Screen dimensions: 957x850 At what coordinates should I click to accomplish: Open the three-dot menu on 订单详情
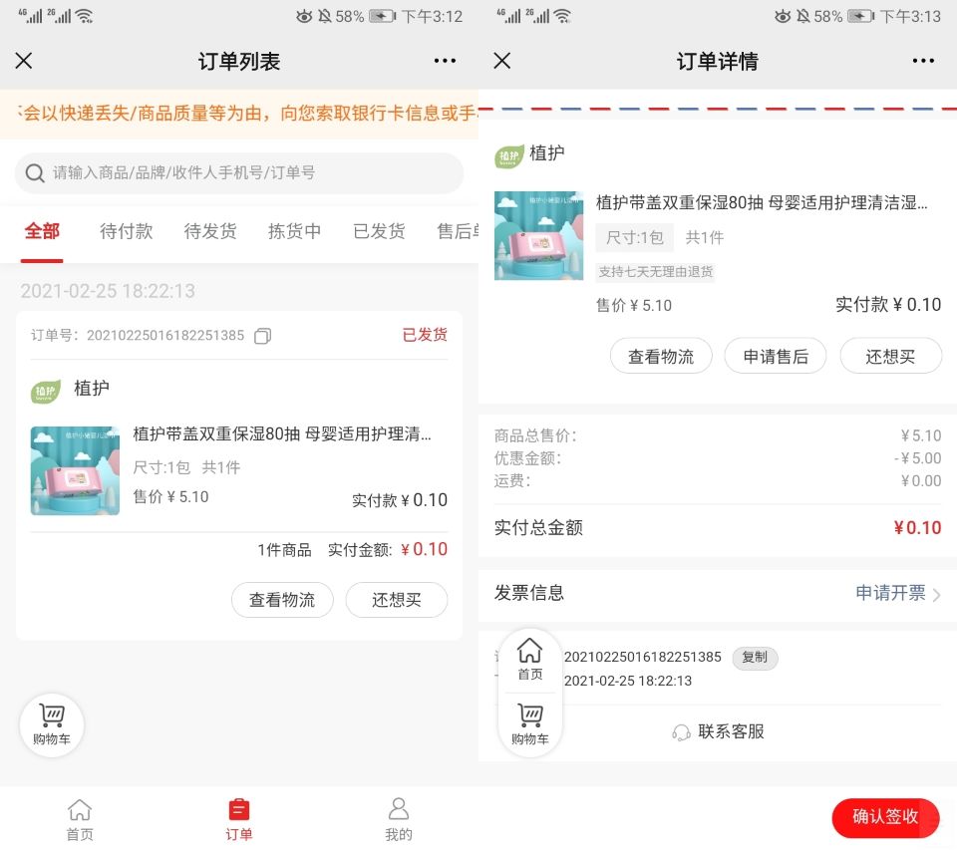923,61
